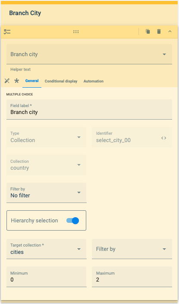Viewport: 179px width, 304px height.
Task: Open the Collection country dropdown
Action: (x=46, y=165)
